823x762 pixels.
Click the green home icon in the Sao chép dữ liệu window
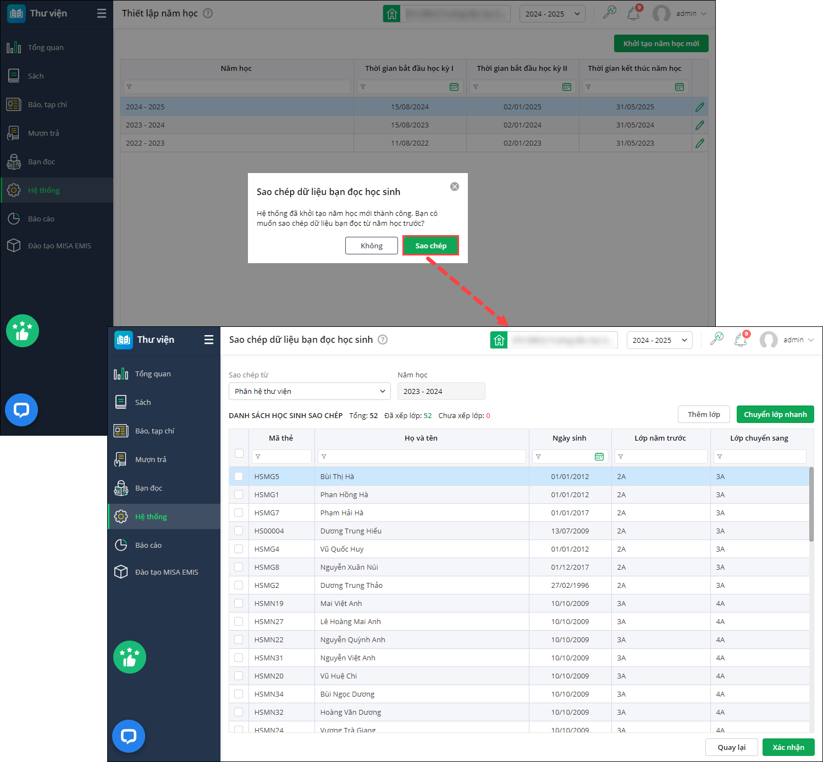click(x=499, y=340)
